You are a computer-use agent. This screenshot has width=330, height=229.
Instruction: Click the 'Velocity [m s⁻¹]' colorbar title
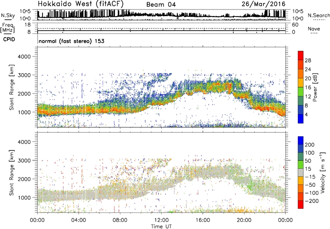tap(323, 172)
